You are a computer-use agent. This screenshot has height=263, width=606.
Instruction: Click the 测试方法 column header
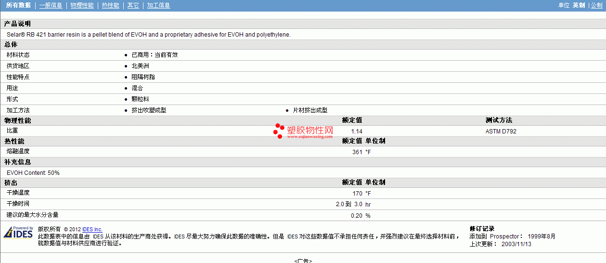pos(499,120)
